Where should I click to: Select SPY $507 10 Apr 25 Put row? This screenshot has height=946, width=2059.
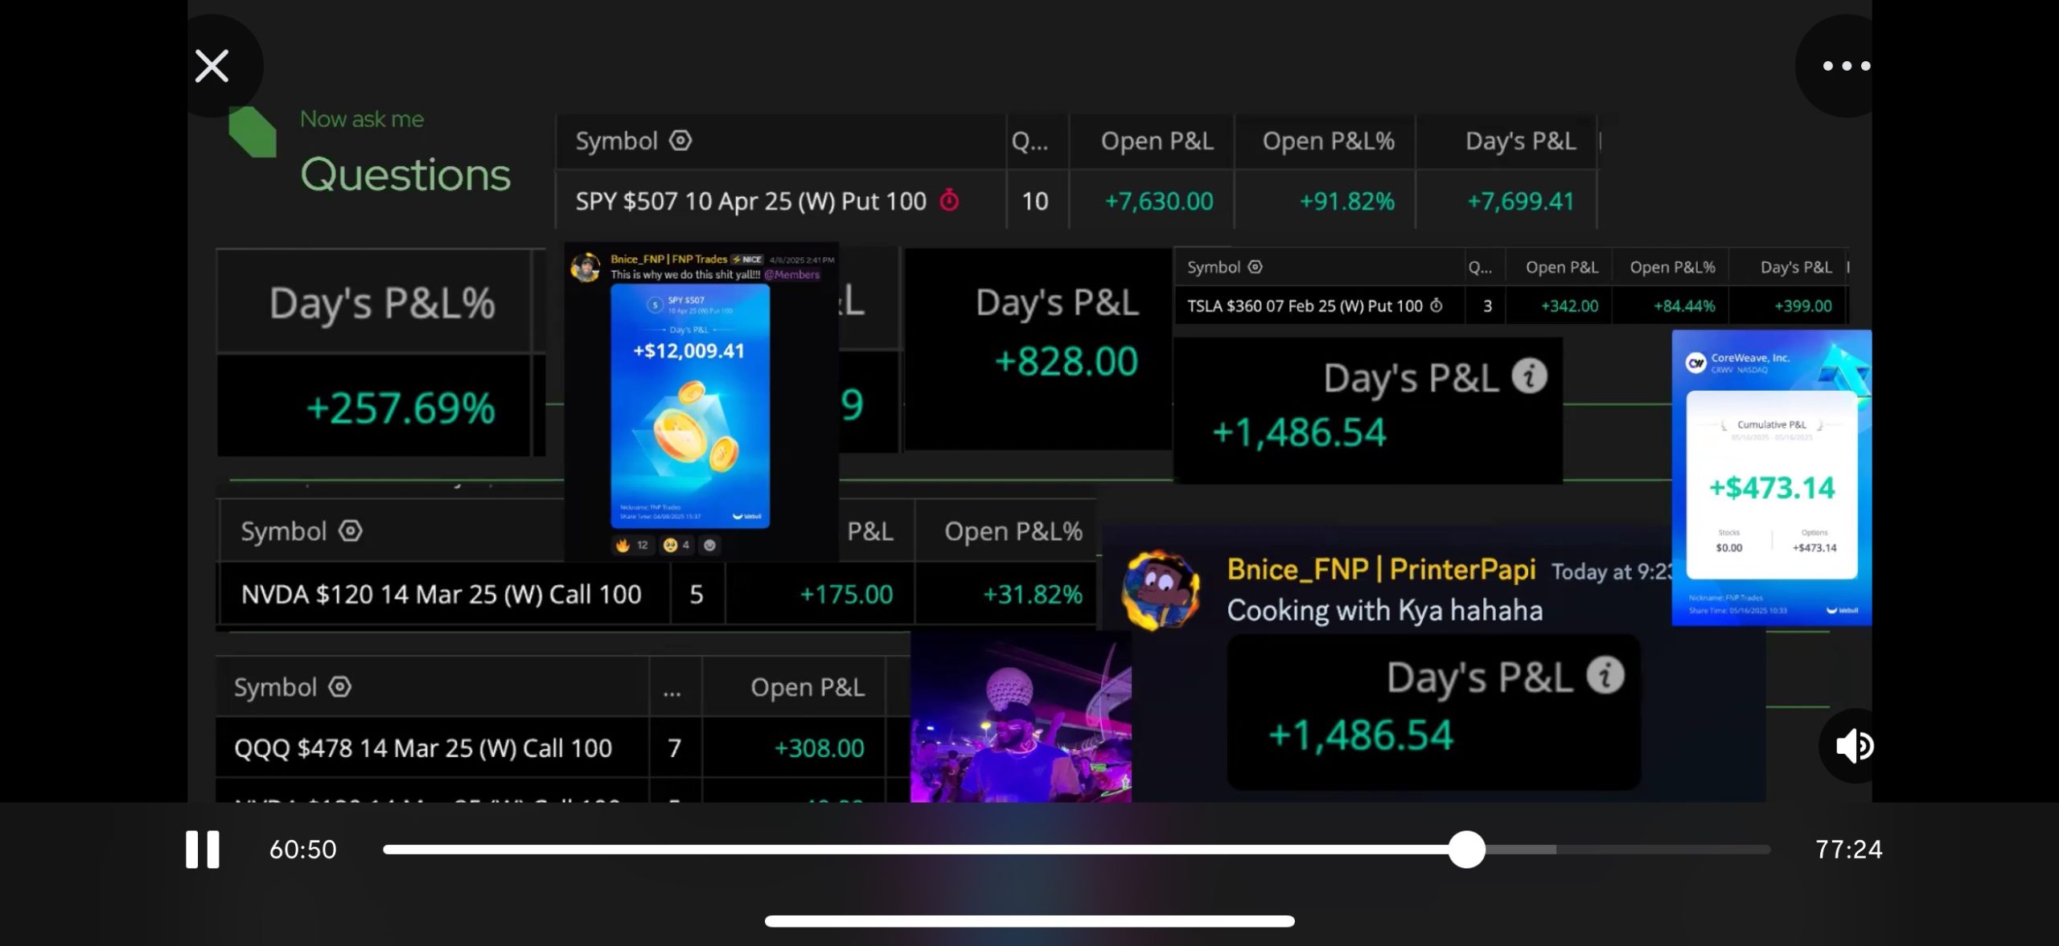[x=1076, y=200]
